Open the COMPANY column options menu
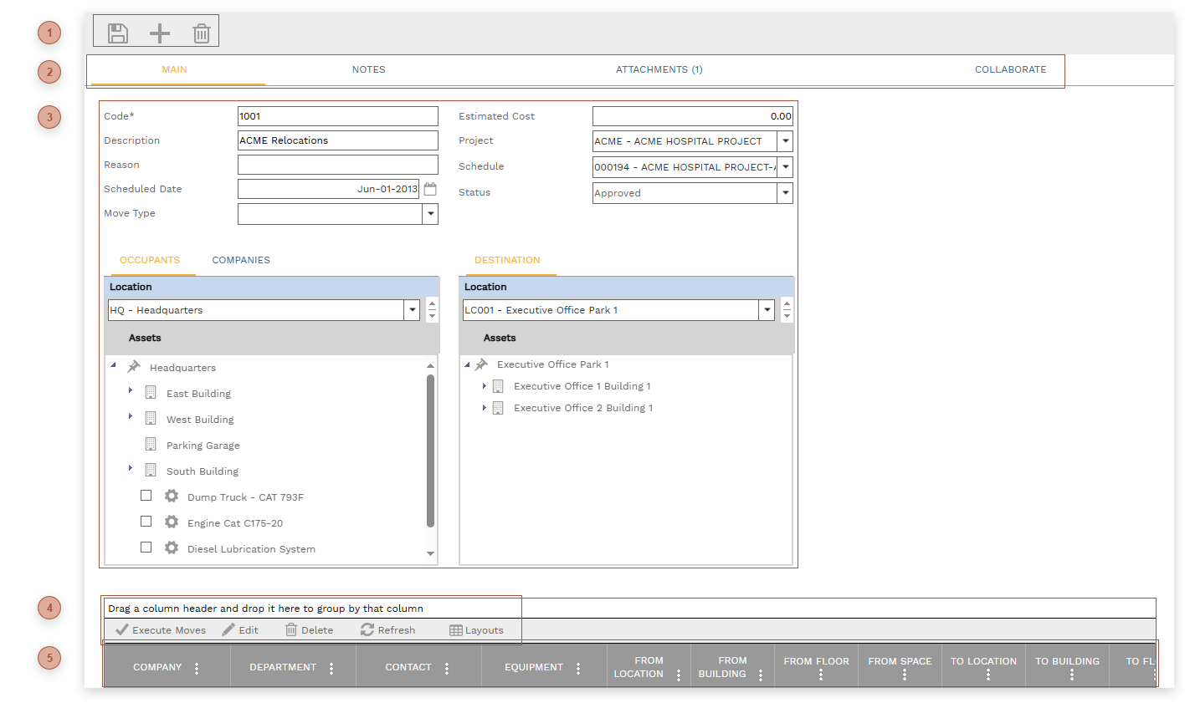This screenshot has width=1190, height=708. [x=197, y=668]
